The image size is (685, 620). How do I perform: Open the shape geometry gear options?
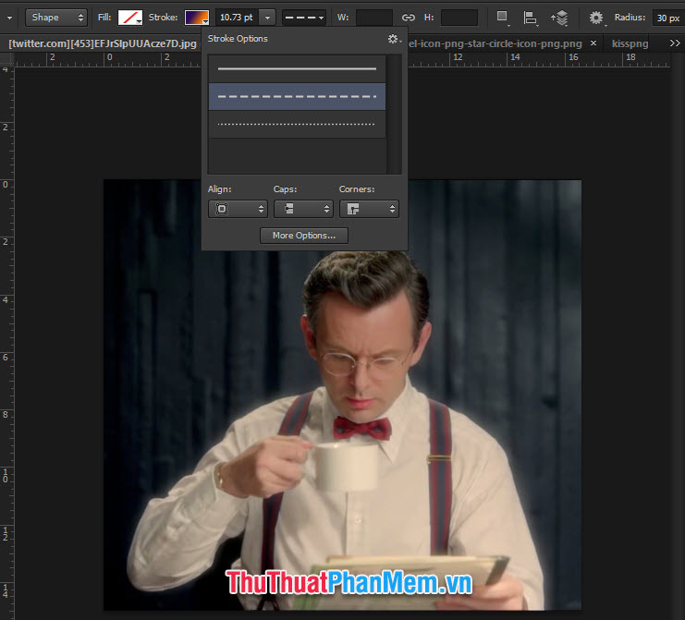(x=597, y=18)
